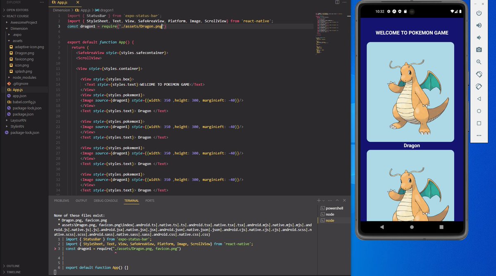
Task: Open the Debug Console tab
Action: 106,201
